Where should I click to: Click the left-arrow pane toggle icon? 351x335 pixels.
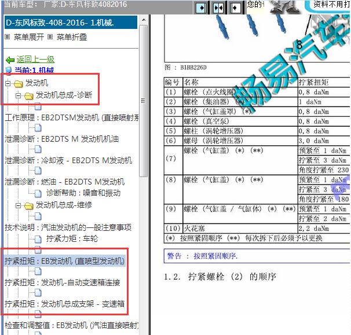235,8
